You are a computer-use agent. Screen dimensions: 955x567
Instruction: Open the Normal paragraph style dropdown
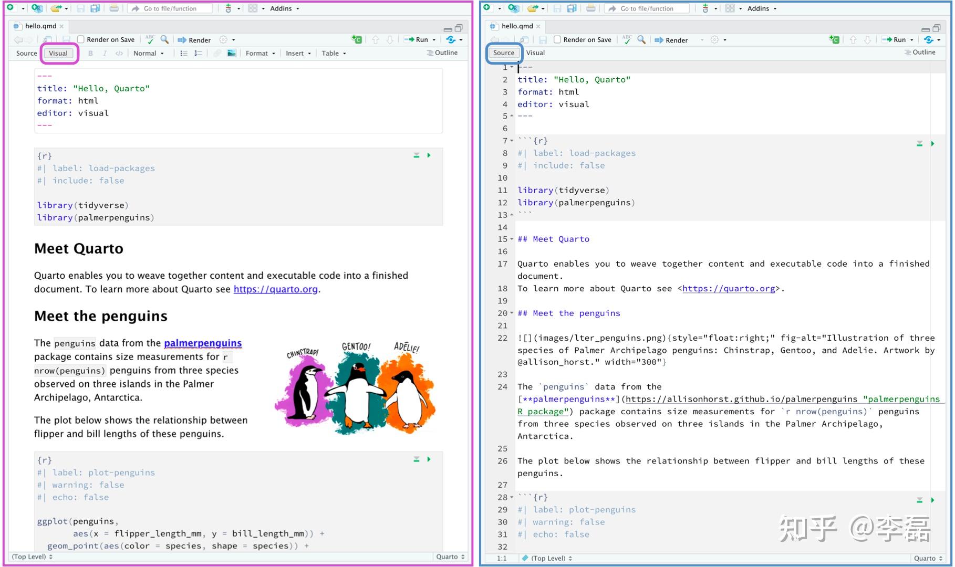148,53
